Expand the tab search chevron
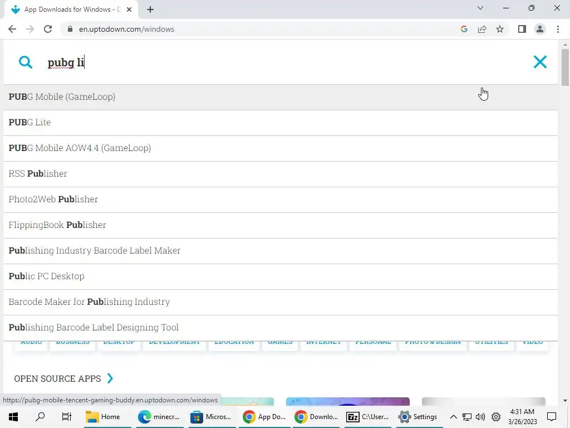 click(x=480, y=8)
